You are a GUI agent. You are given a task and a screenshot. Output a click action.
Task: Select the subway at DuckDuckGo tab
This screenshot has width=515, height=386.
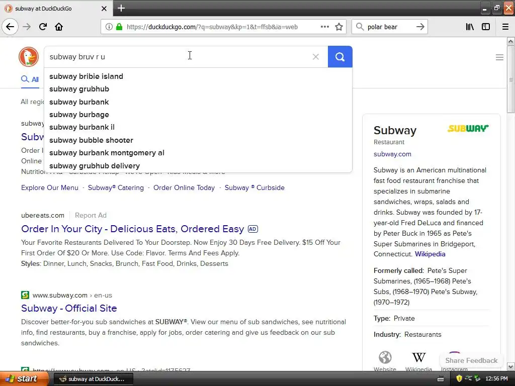[56, 9]
